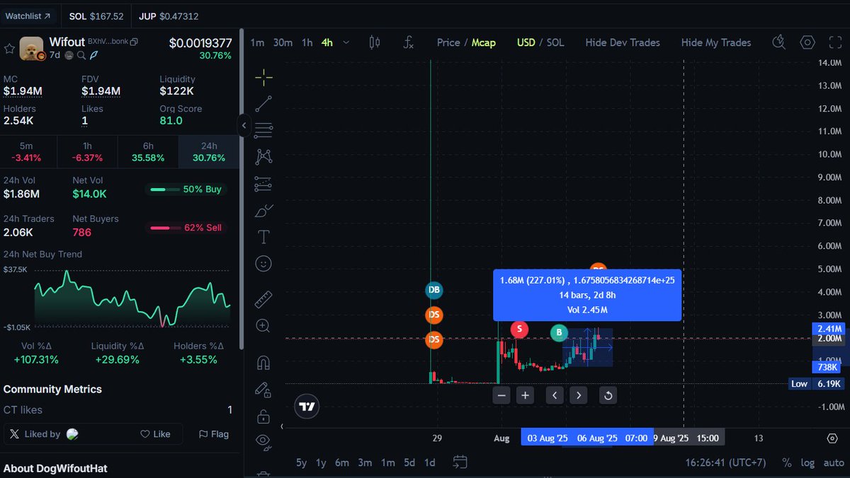850x478 pixels.
Task: Open the candlestick chart type selector
Action: pyautogui.click(x=375, y=42)
